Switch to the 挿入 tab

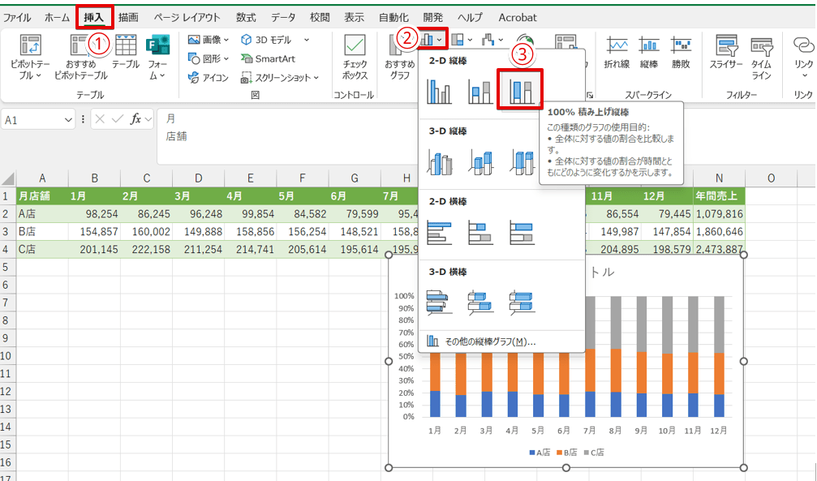pyautogui.click(x=94, y=17)
